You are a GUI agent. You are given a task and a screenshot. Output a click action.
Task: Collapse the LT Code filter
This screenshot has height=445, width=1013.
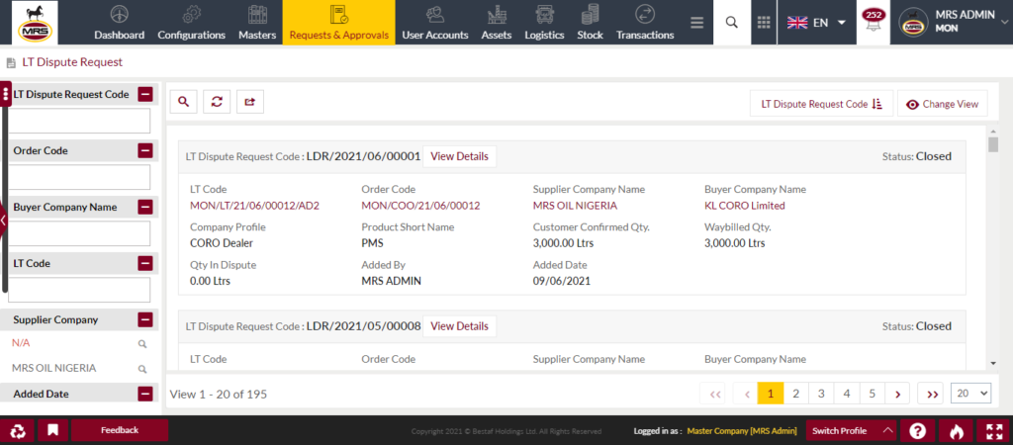[x=145, y=263]
